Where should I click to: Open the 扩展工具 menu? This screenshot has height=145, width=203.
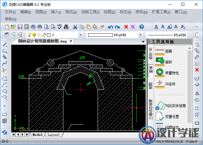[161, 12]
